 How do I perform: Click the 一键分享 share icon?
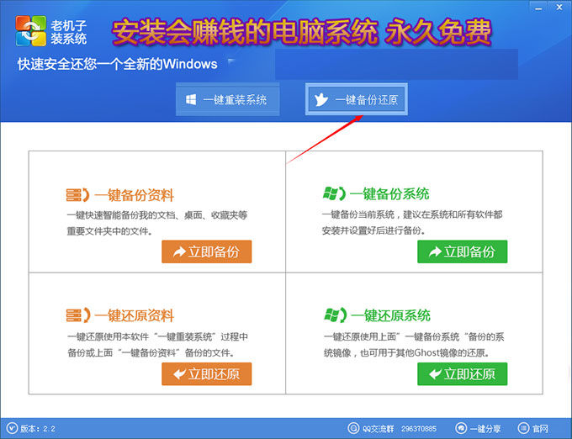461,428
